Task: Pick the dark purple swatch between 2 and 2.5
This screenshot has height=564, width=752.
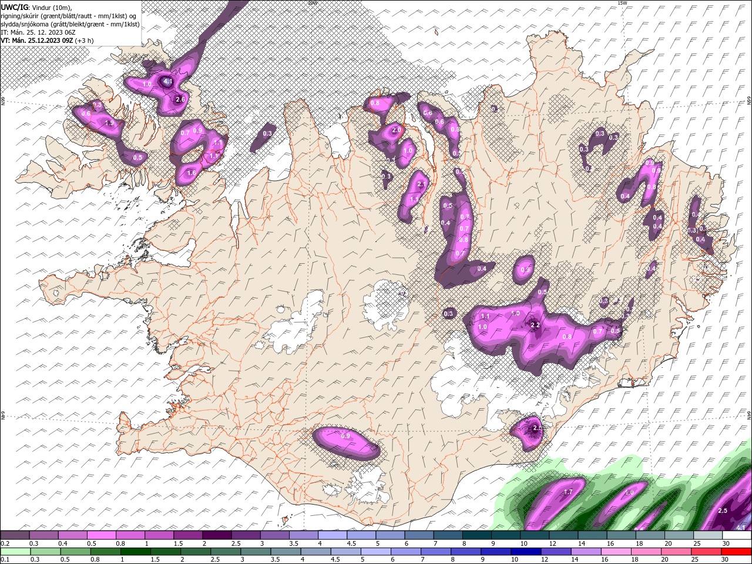Action: [x=217, y=535]
